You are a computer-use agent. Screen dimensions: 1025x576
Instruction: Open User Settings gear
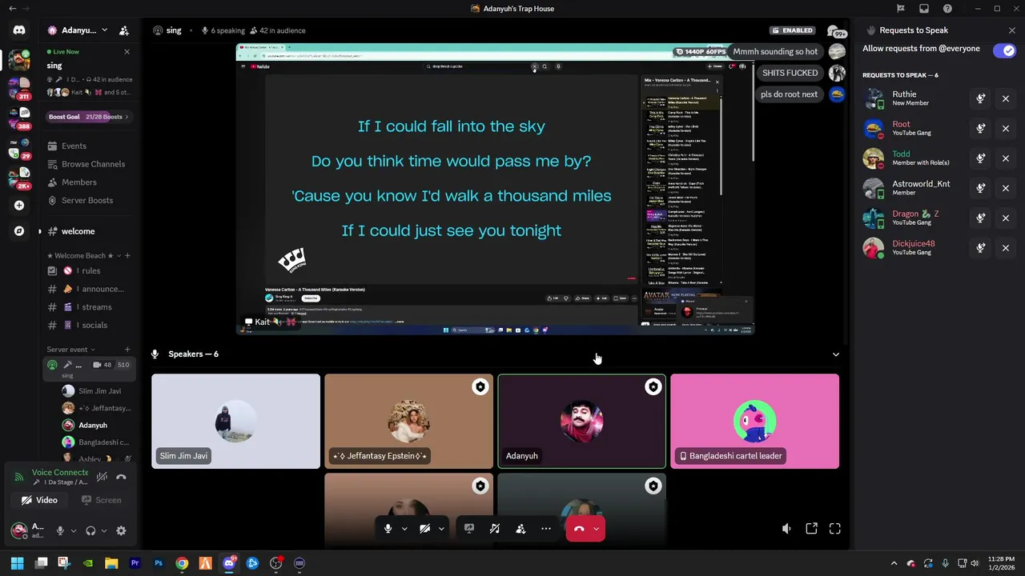(121, 530)
